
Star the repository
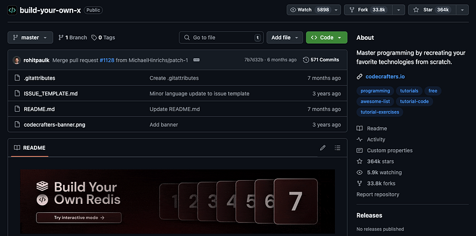[x=432, y=10]
